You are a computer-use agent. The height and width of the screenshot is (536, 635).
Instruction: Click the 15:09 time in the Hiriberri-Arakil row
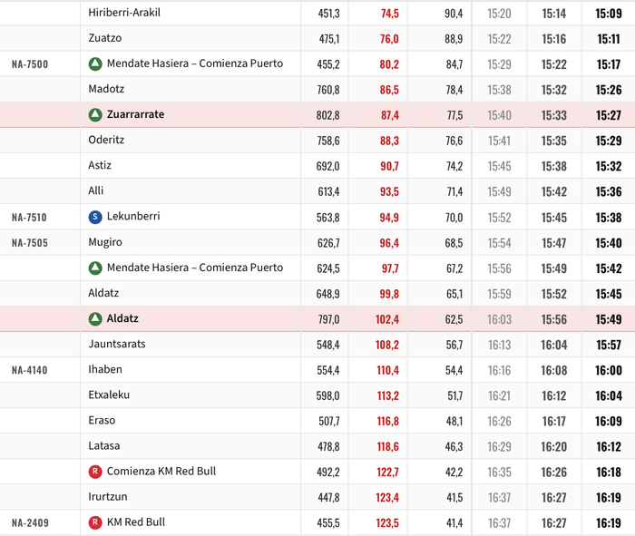(x=608, y=14)
